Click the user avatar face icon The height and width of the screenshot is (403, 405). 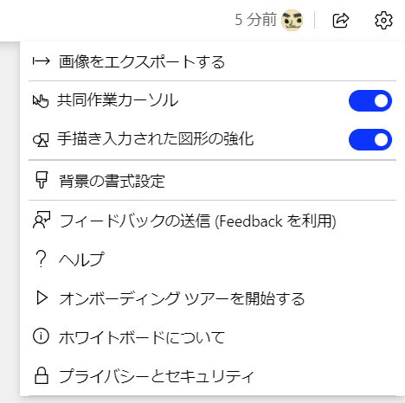(292, 20)
